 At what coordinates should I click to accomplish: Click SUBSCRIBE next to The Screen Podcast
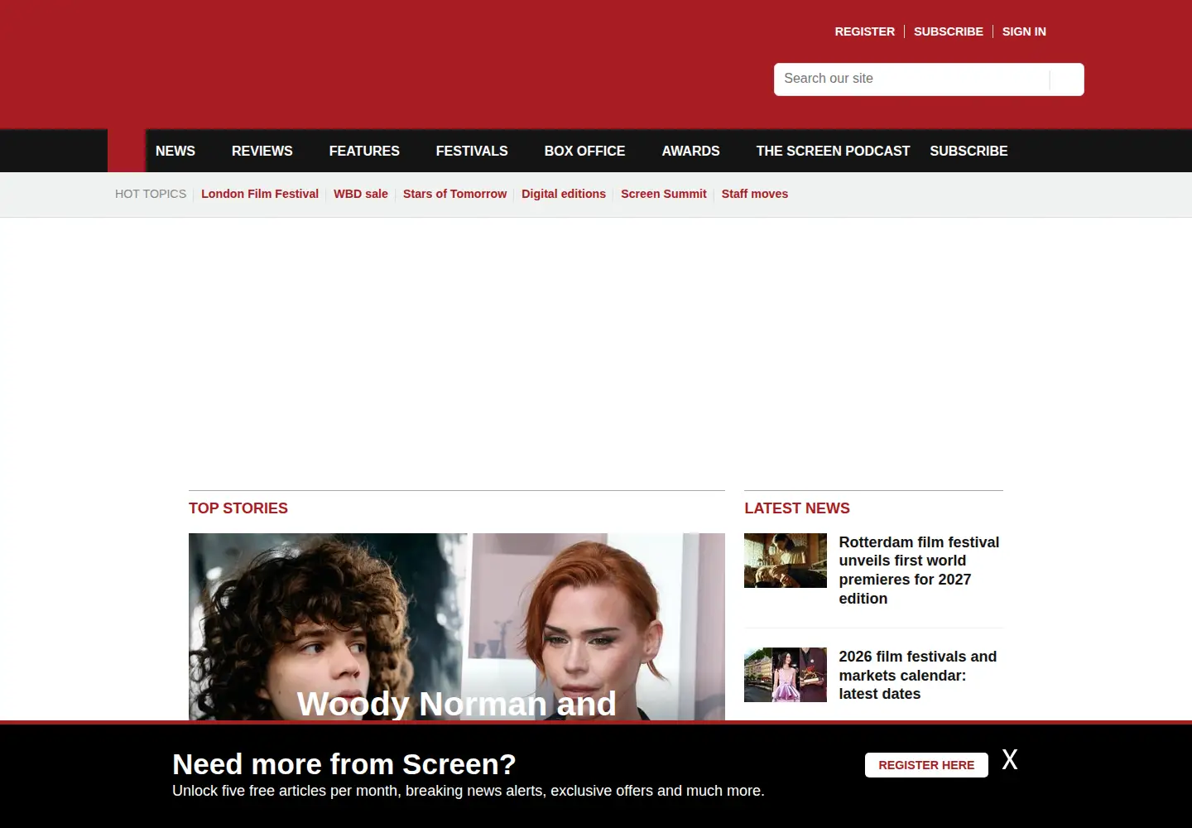[x=968, y=151]
